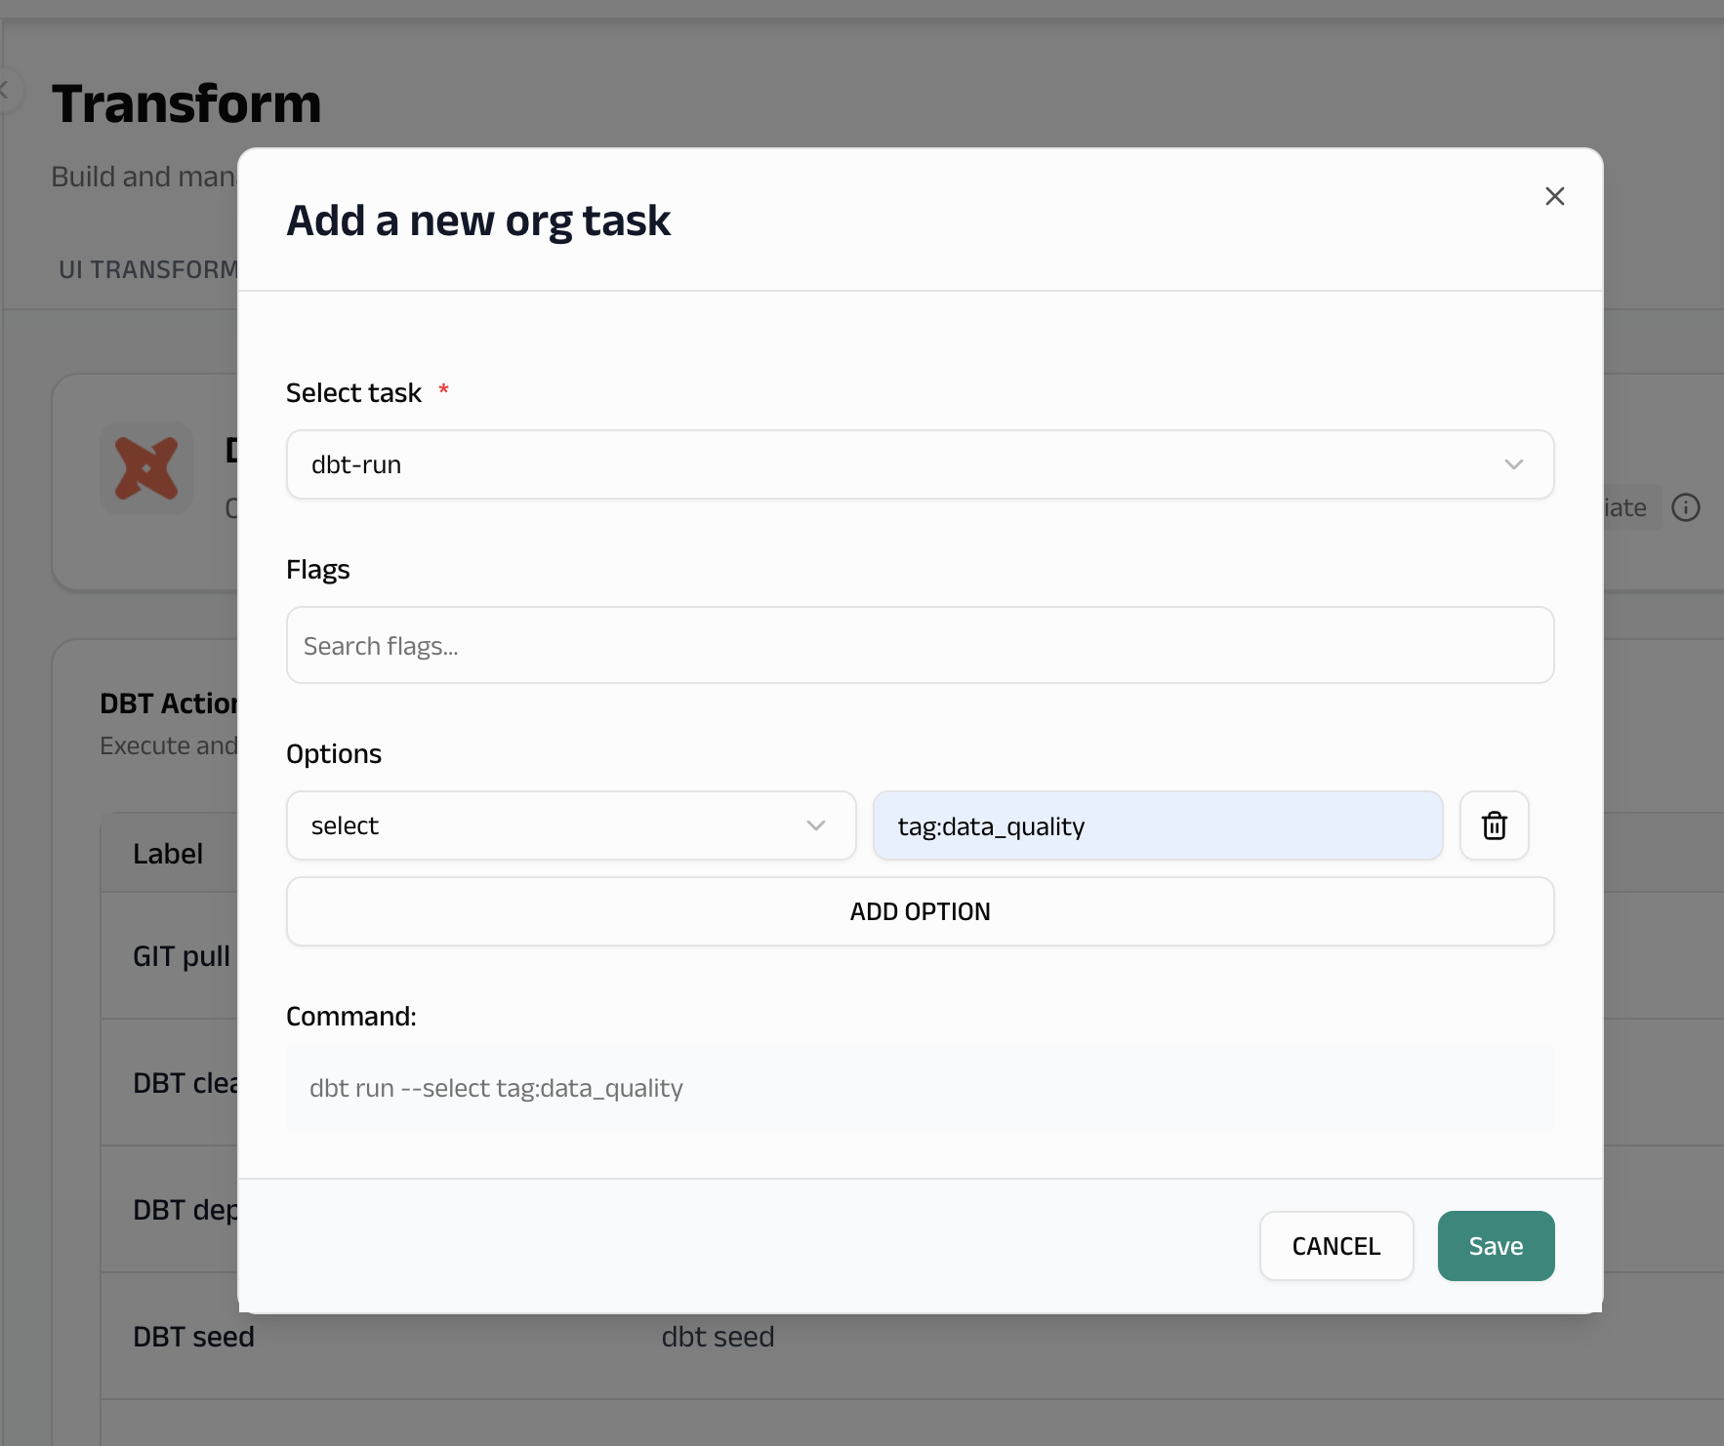Select the GIT pull row label
The height and width of the screenshot is (1446, 1724).
tap(182, 956)
